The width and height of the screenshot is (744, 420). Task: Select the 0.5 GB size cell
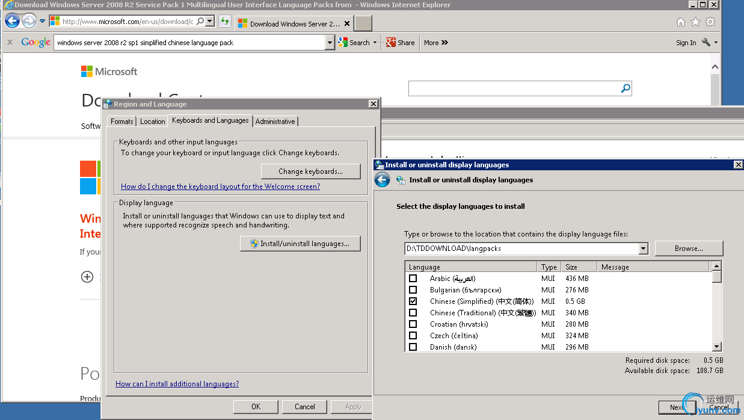576,301
